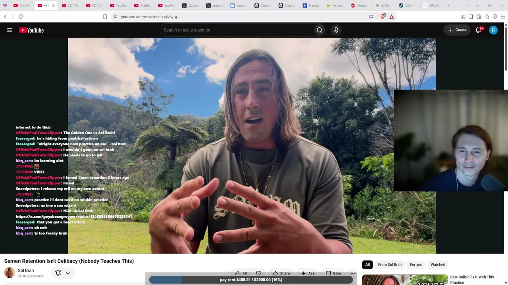Image resolution: width=508 pixels, height=285 pixels.
Task: View site information icon beside URL
Action: pos(115,17)
